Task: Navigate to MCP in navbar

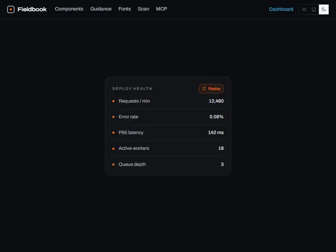Action: point(162,9)
